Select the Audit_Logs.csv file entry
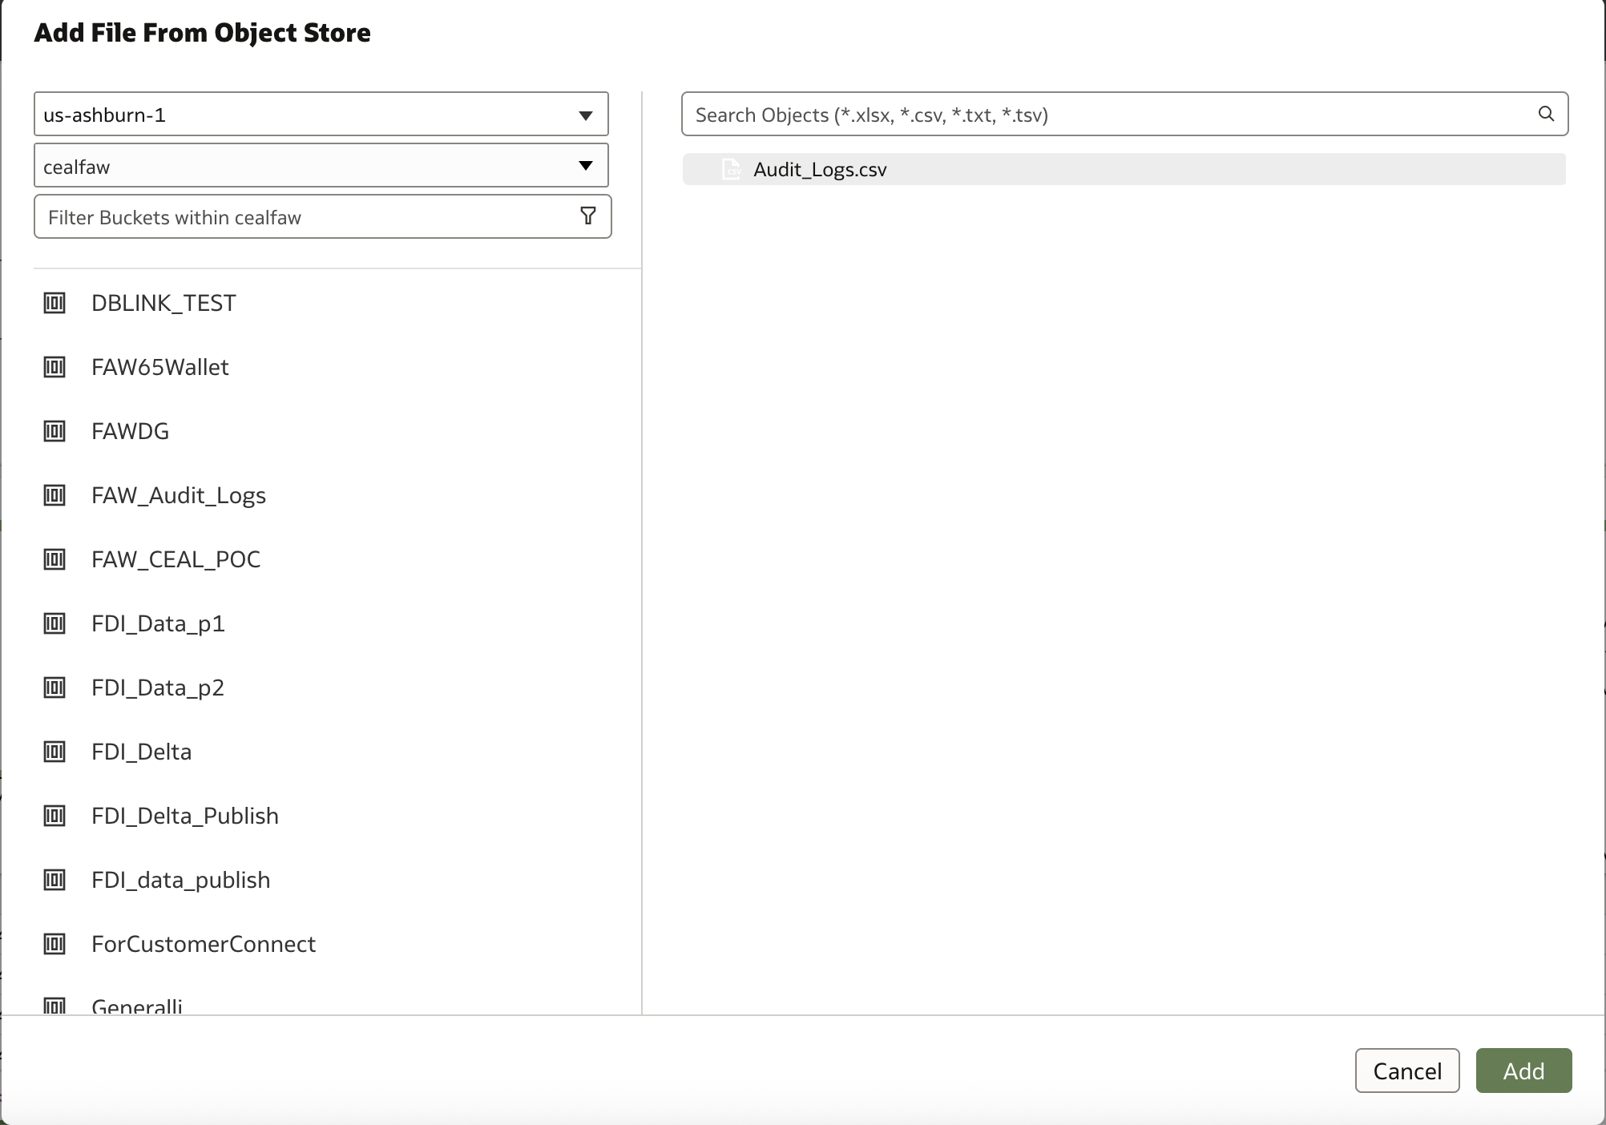Viewport: 1606px width, 1125px height. [x=821, y=168]
